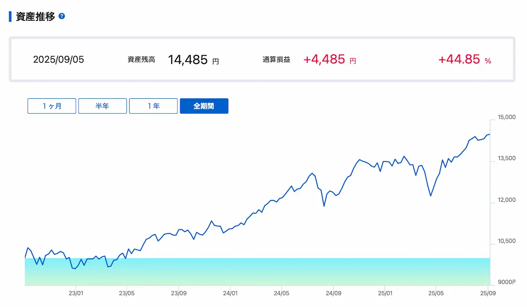Open the help icon beside 資産推移

pyautogui.click(x=62, y=16)
